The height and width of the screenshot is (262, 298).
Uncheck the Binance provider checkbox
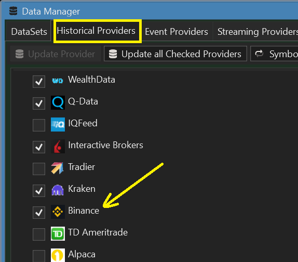click(39, 213)
